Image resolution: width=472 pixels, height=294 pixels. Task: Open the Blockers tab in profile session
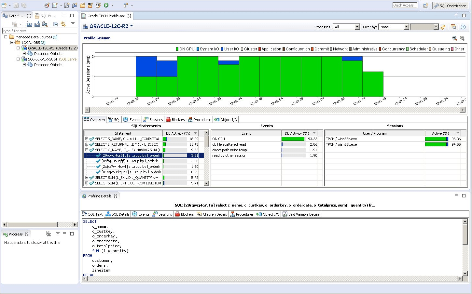[x=175, y=120]
